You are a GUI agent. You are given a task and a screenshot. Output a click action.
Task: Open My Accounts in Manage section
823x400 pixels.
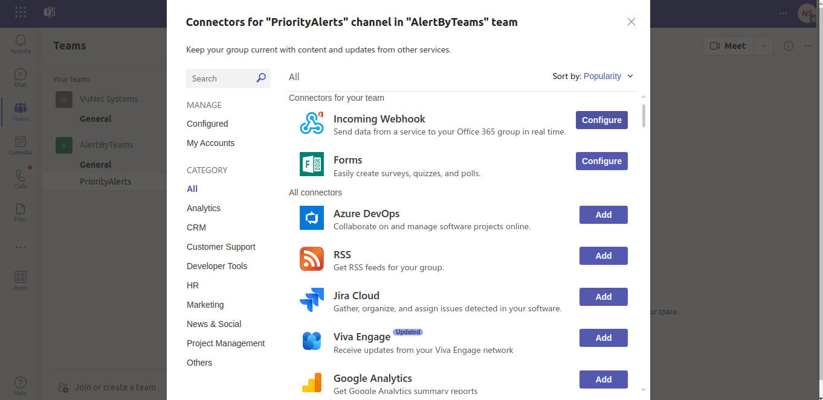coord(210,143)
